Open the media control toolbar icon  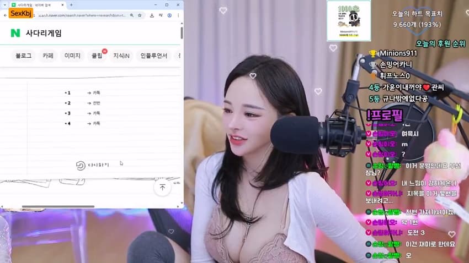161,15
